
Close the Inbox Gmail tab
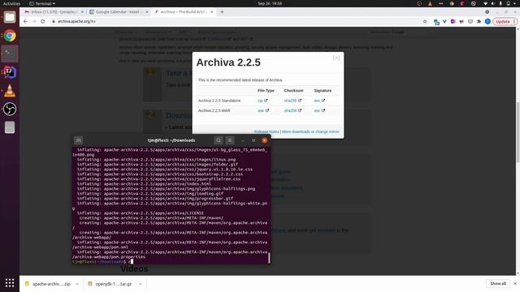(82, 12)
